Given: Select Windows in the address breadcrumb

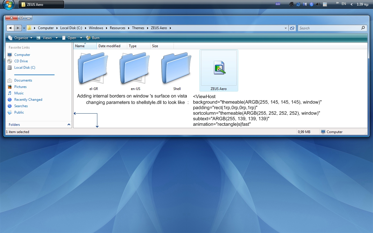Looking at the screenshot, I should pos(96,28).
